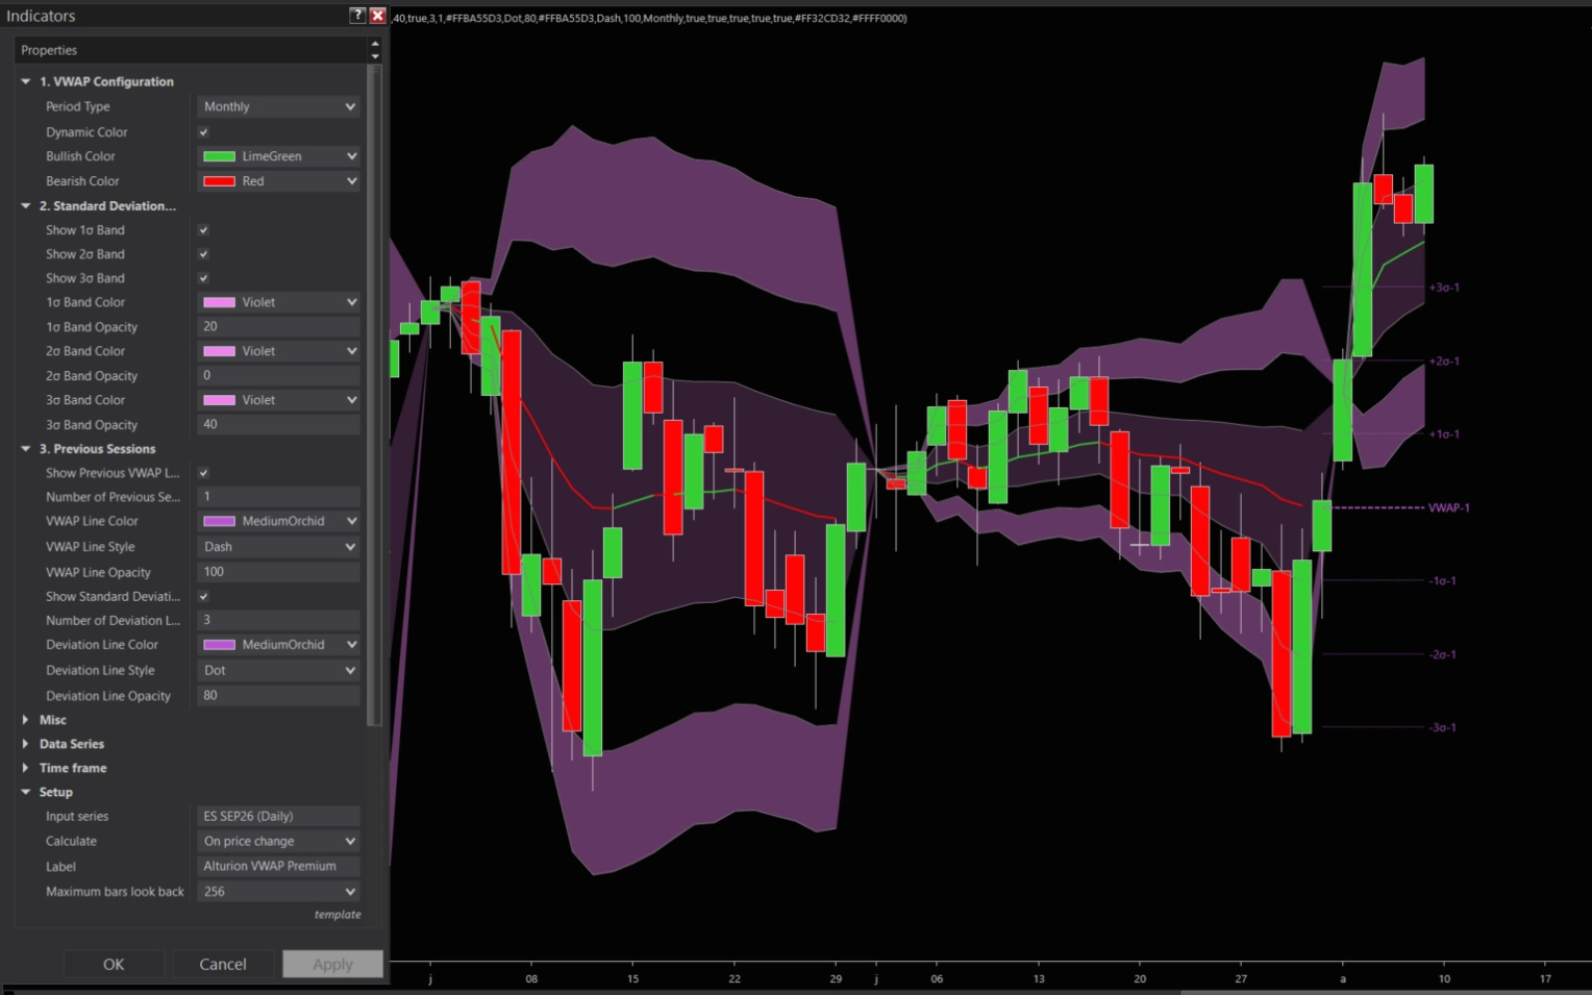The image size is (1592, 995).
Task: Click the 2σ Band Color Violet swatch
Action: pyautogui.click(x=219, y=351)
